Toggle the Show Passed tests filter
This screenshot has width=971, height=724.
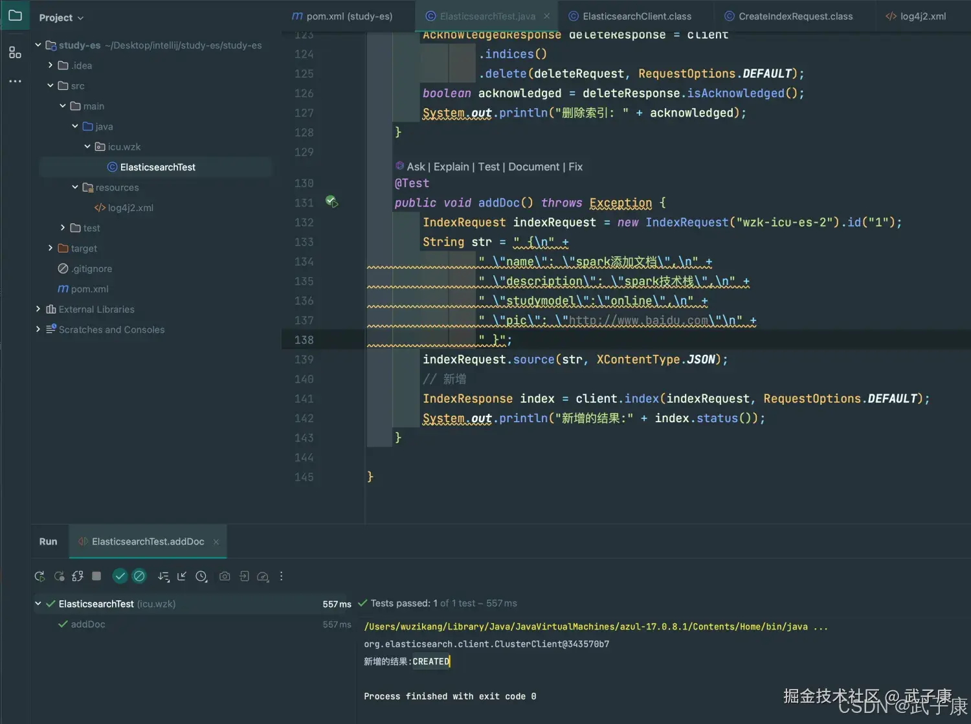[x=120, y=576]
